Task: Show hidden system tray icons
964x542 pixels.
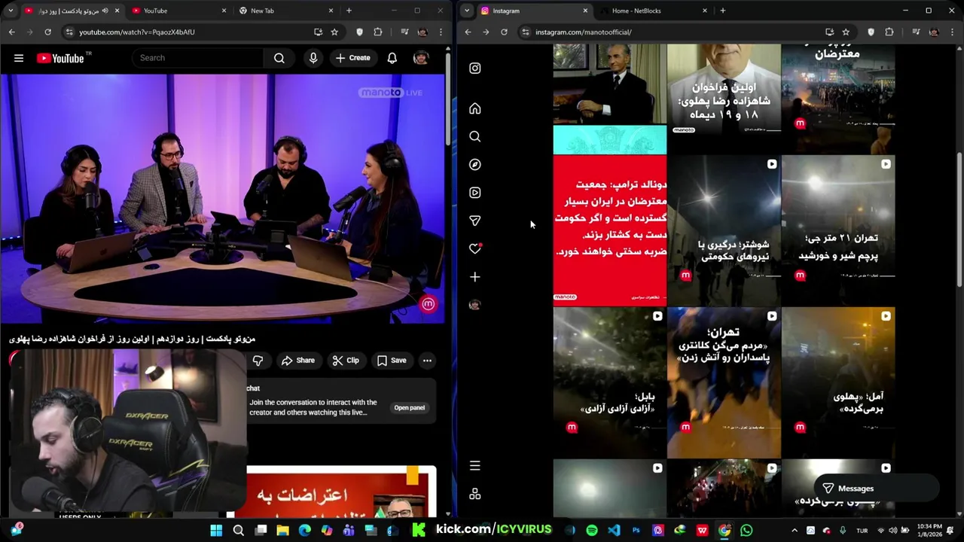Action: coord(794,531)
